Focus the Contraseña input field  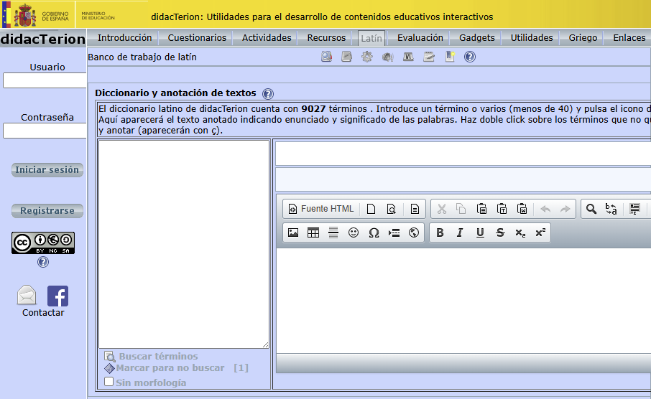(45, 131)
